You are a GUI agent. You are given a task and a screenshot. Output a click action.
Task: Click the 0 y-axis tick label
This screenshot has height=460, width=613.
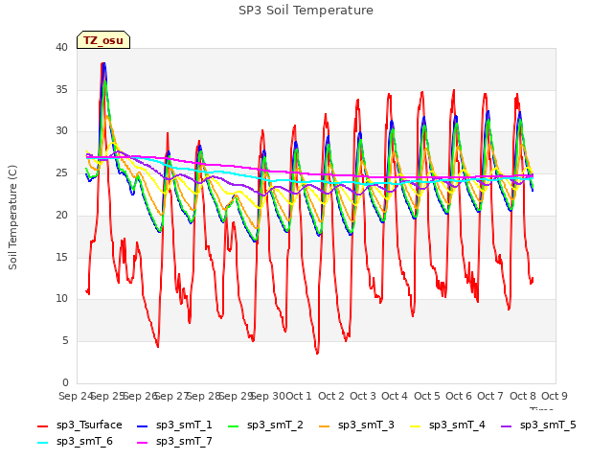pos(65,383)
